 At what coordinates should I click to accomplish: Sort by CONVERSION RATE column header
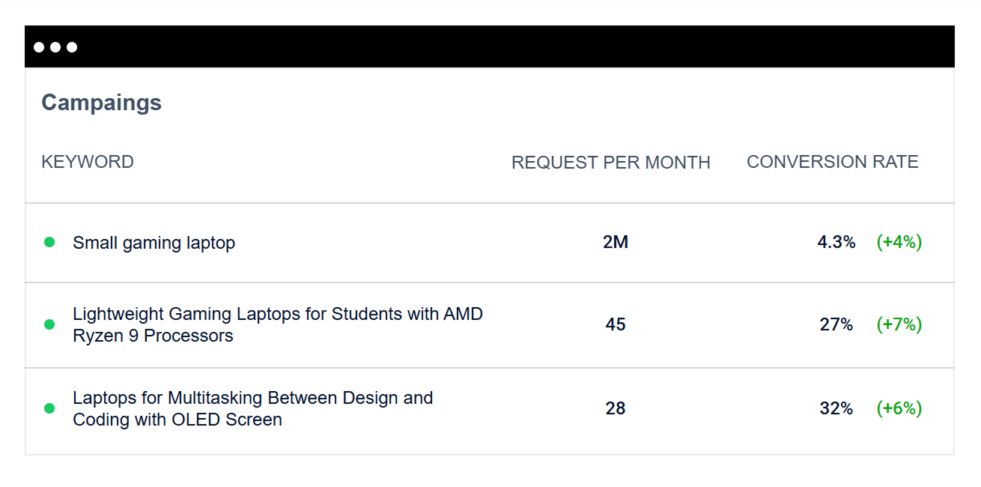pos(832,162)
